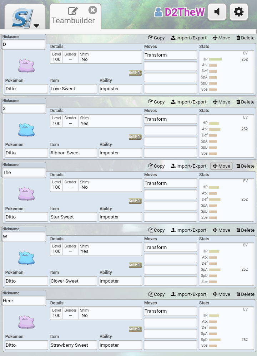Delete the Ditto nicknamed 2

(245, 102)
